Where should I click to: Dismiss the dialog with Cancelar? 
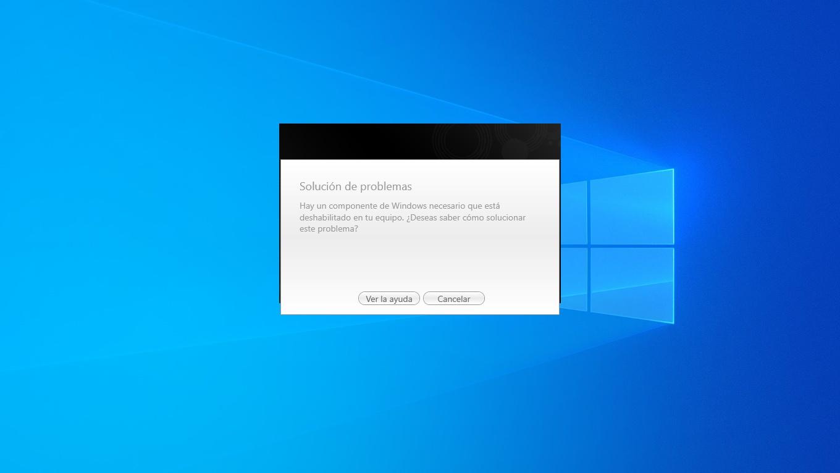point(454,299)
